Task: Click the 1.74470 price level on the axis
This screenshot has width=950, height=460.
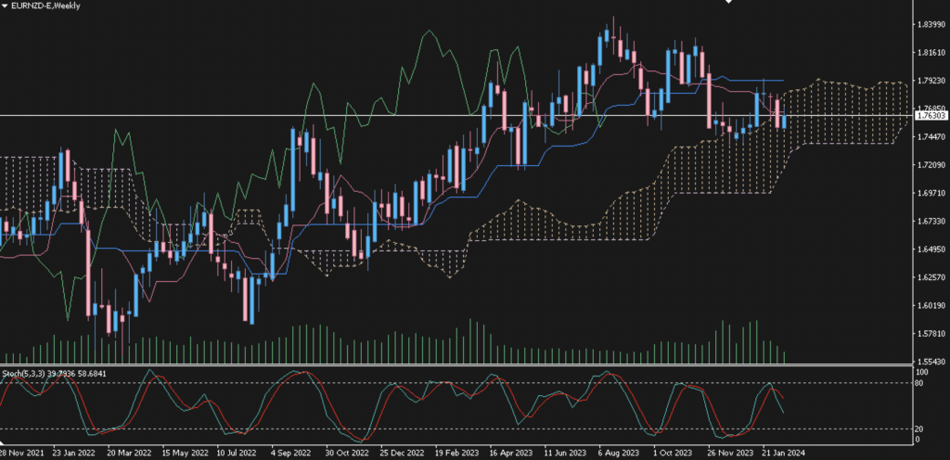Action: 931,136
